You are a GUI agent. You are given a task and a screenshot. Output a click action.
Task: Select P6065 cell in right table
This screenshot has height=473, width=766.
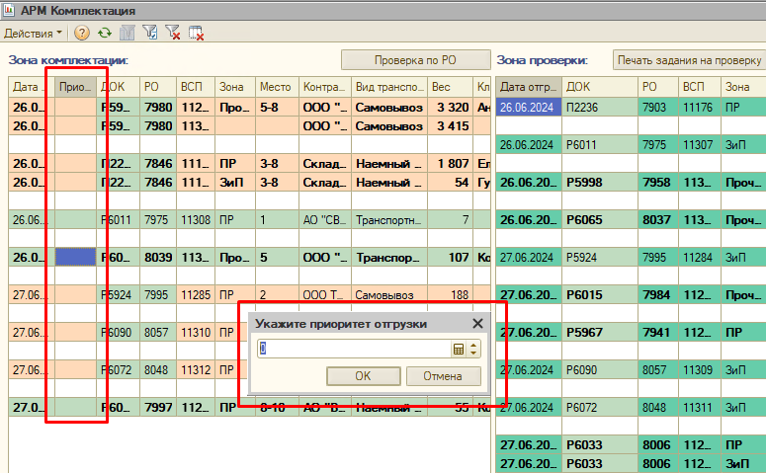click(x=599, y=219)
